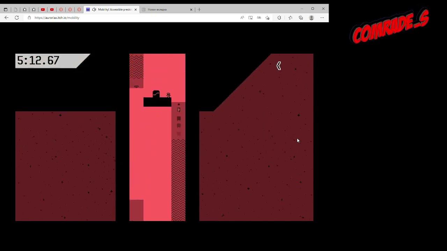The image size is (447, 251).
Task: Select the Mobility! Accessible precision tab
Action: click(111, 9)
